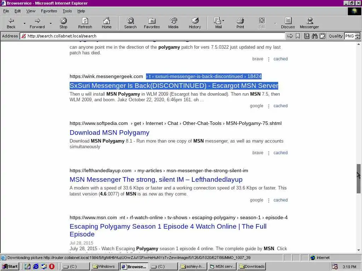This screenshot has width=362, height=271.
Task: Expand the Mail button dropdown arrow
Action: click(223, 21)
